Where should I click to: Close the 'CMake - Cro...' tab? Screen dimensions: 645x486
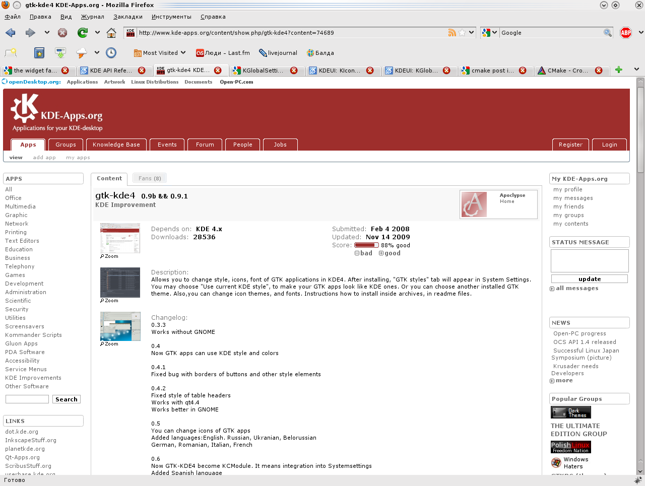(x=599, y=71)
